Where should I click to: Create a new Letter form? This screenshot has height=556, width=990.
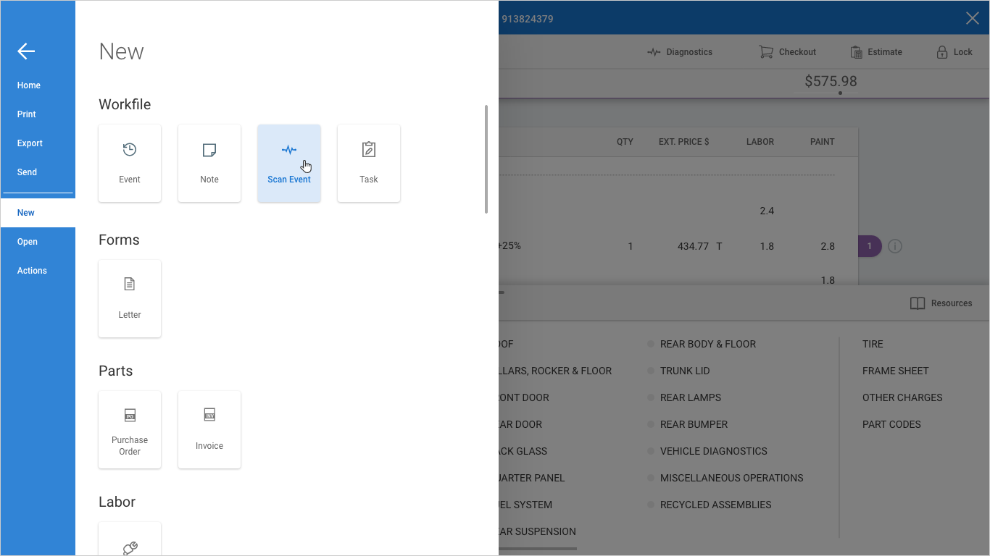130,298
